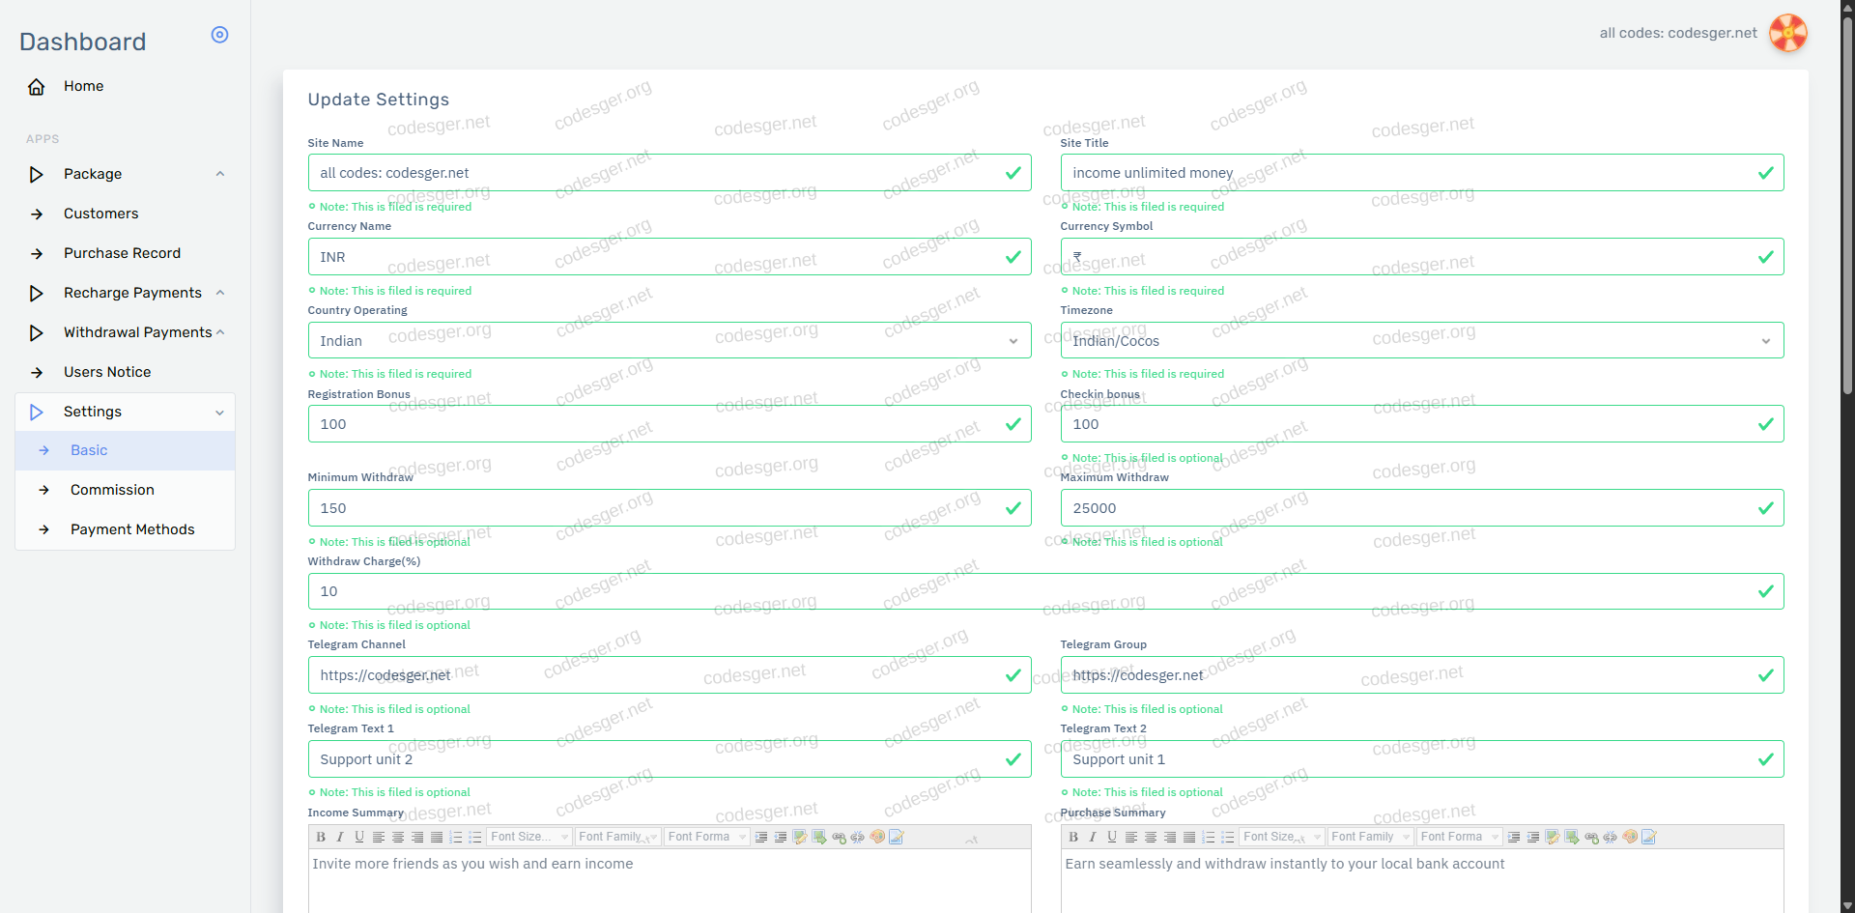
Task: Open Purchase Record page
Action: [x=122, y=253]
